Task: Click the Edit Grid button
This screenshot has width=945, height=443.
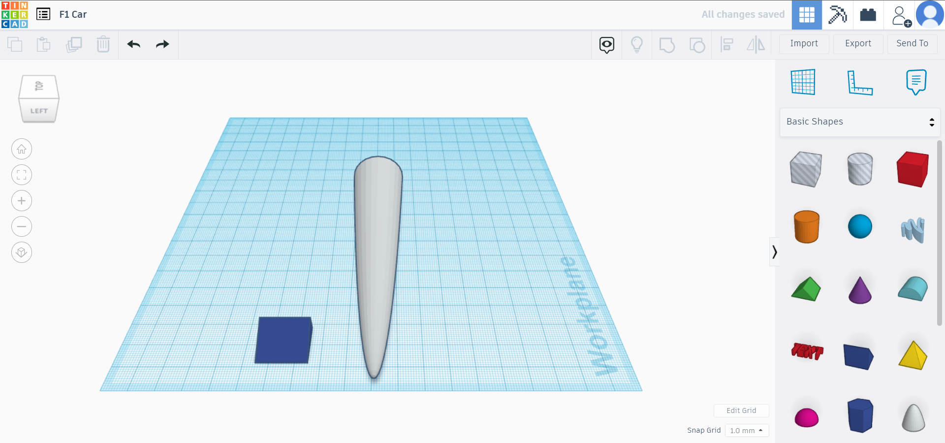Action: [x=741, y=411]
